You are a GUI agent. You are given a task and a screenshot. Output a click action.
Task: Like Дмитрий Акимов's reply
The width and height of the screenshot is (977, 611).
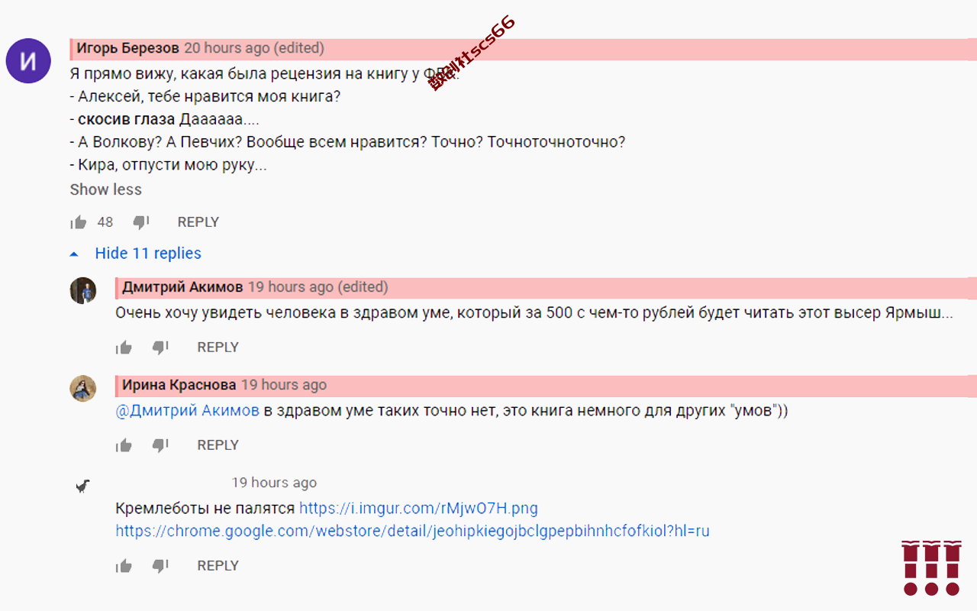tap(124, 348)
